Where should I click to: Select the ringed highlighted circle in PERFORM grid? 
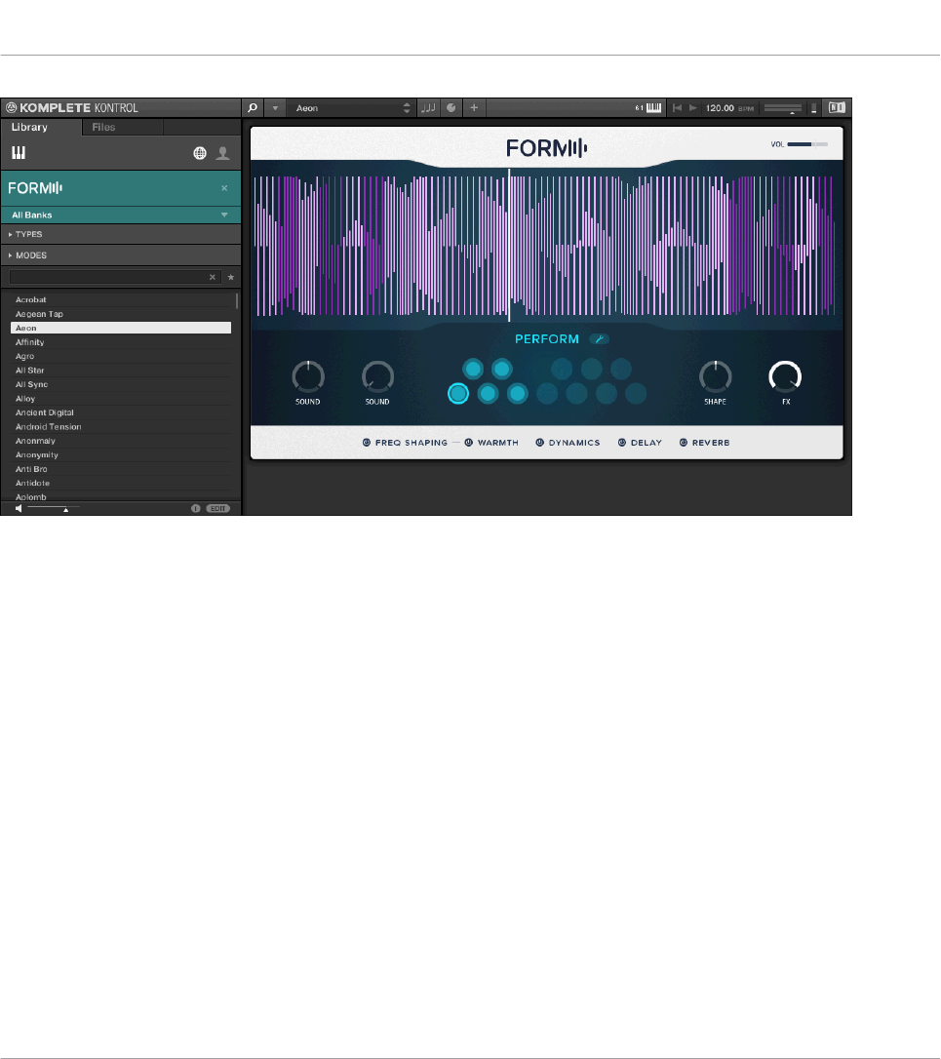(458, 393)
